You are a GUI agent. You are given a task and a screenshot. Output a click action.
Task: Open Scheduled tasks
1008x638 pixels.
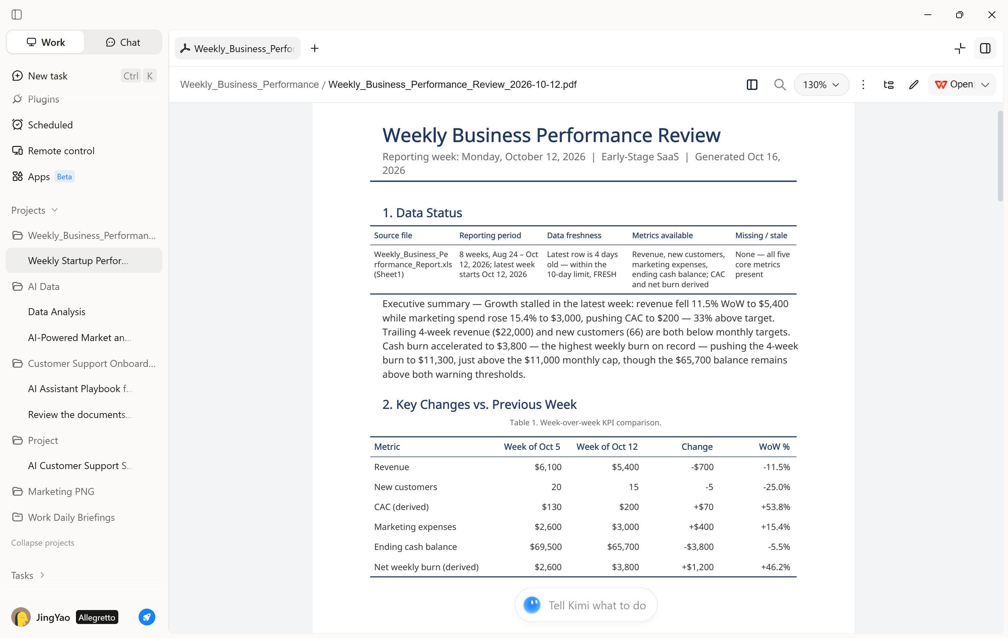click(x=84, y=125)
